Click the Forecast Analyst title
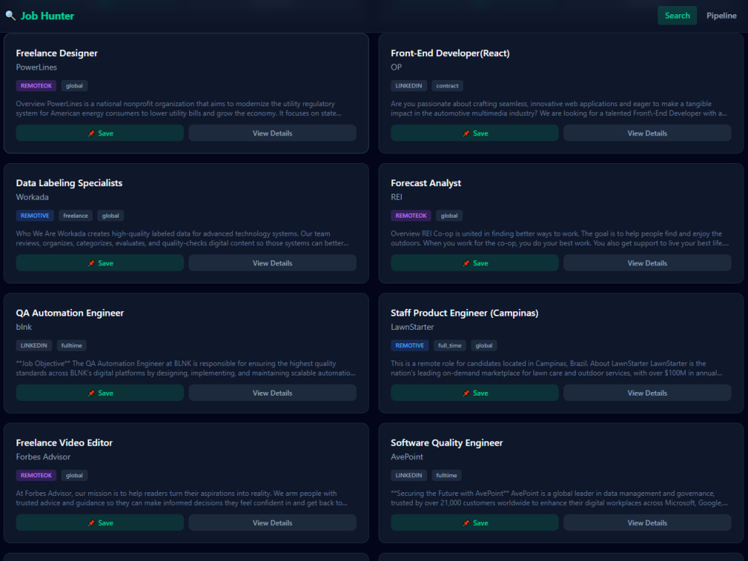This screenshot has height=561, width=748. pos(426,183)
